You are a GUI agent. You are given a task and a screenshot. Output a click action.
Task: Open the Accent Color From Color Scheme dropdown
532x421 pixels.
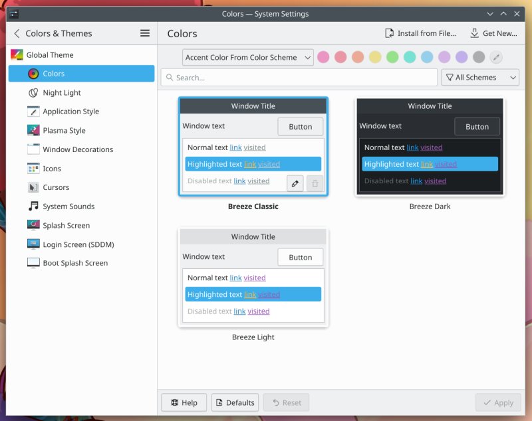[247, 58]
